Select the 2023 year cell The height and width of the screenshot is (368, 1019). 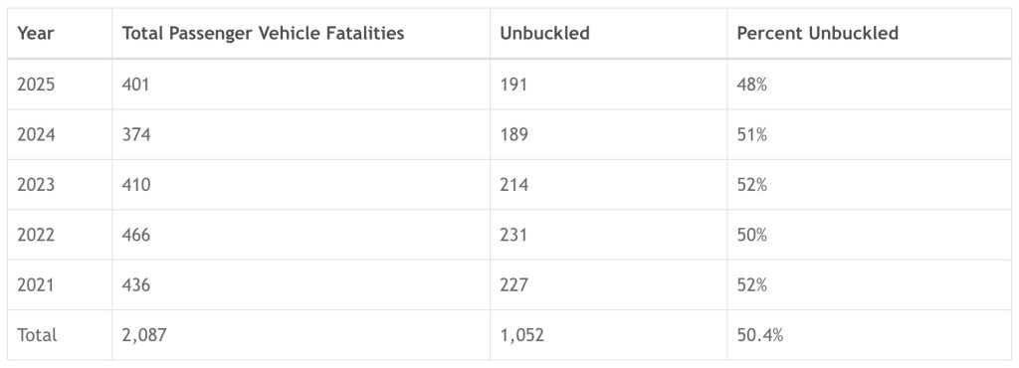36,185
